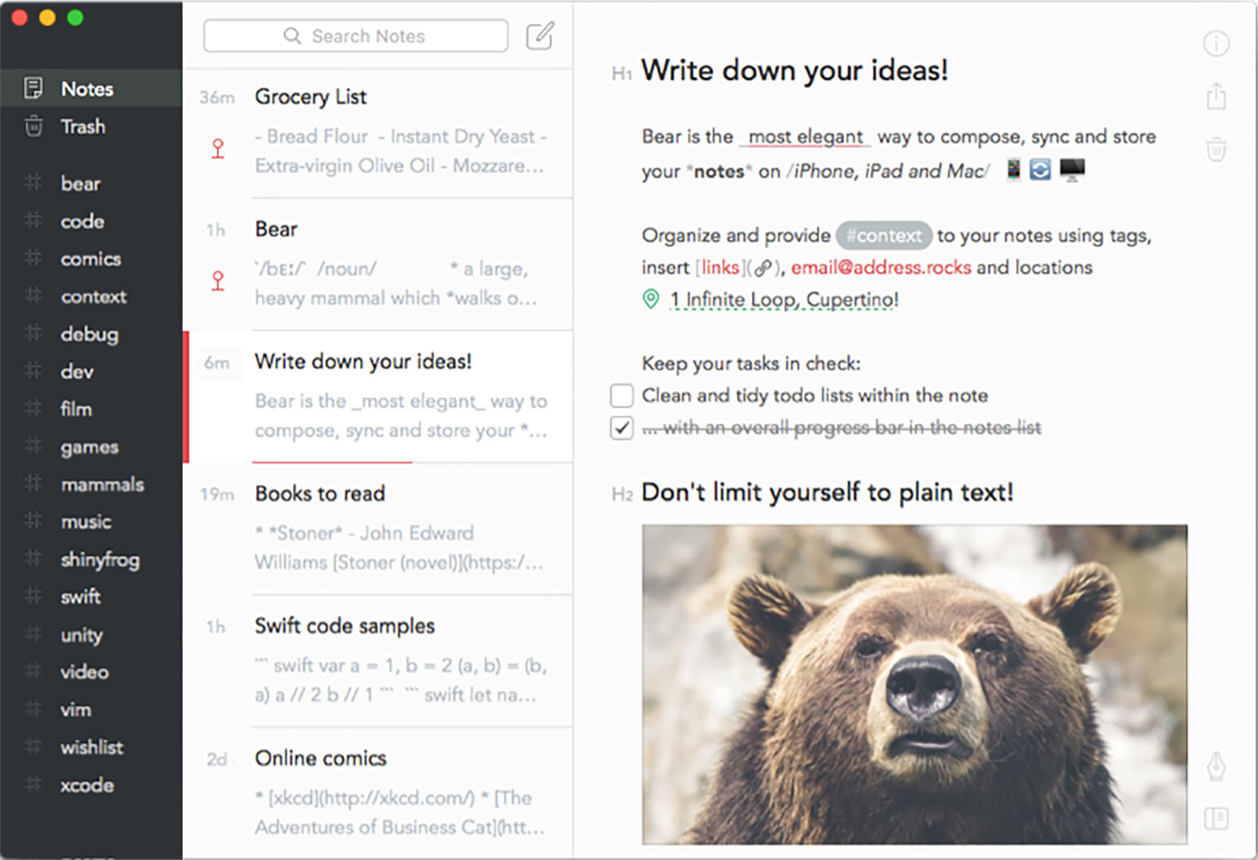The height and width of the screenshot is (860, 1258).
Task: Open the pen style toolbar icon
Action: tap(1216, 766)
